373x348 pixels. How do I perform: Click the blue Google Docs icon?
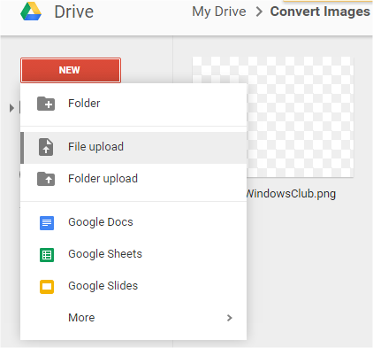47,223
